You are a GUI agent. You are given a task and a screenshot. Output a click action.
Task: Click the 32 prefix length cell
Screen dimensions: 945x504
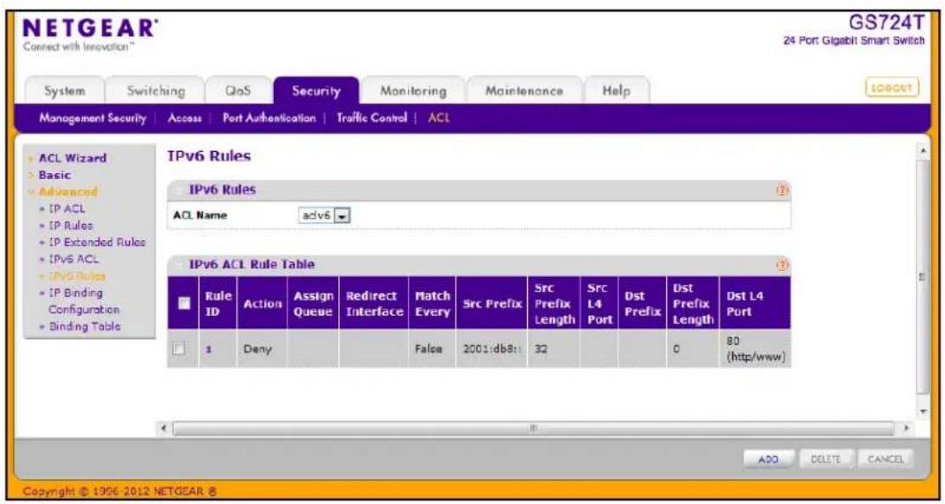click(x=553, y=348)
